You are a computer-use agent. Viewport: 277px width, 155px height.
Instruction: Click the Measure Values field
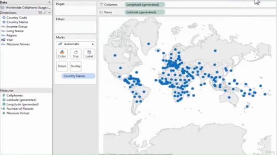pos(18,113)
